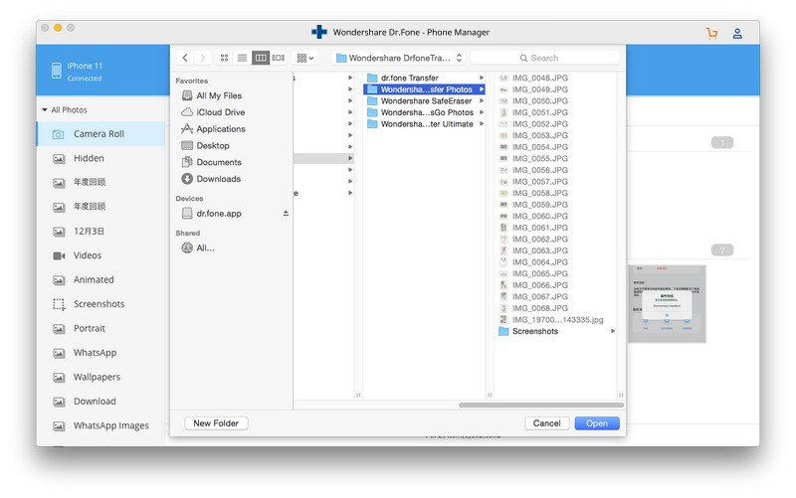Select the photo thumbnail in Dr.Fone window

(667, 303)
